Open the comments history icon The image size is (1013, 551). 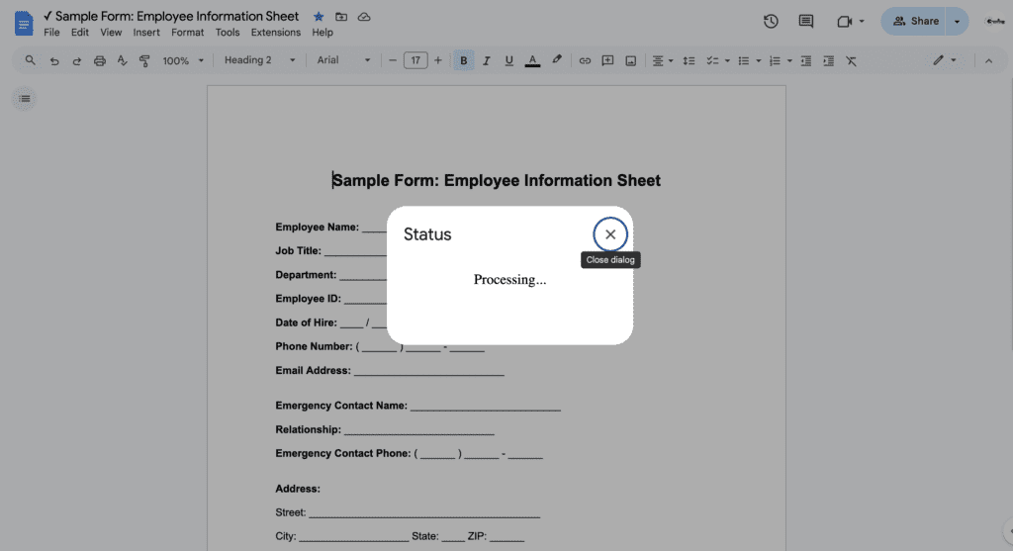tap(805, 22)
